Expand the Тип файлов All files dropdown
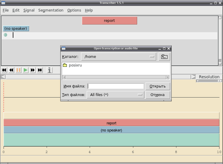 coord(116,95)
